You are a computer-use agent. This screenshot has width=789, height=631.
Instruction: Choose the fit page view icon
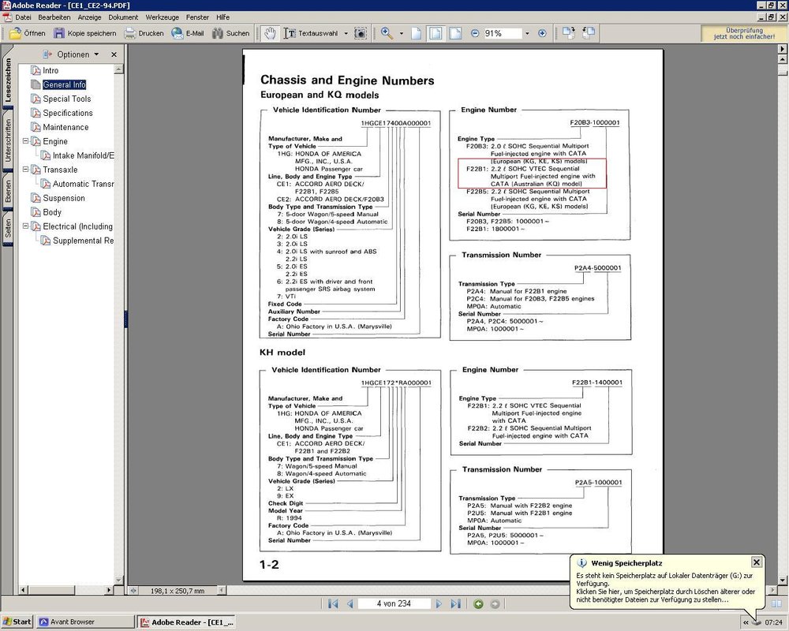436,33
